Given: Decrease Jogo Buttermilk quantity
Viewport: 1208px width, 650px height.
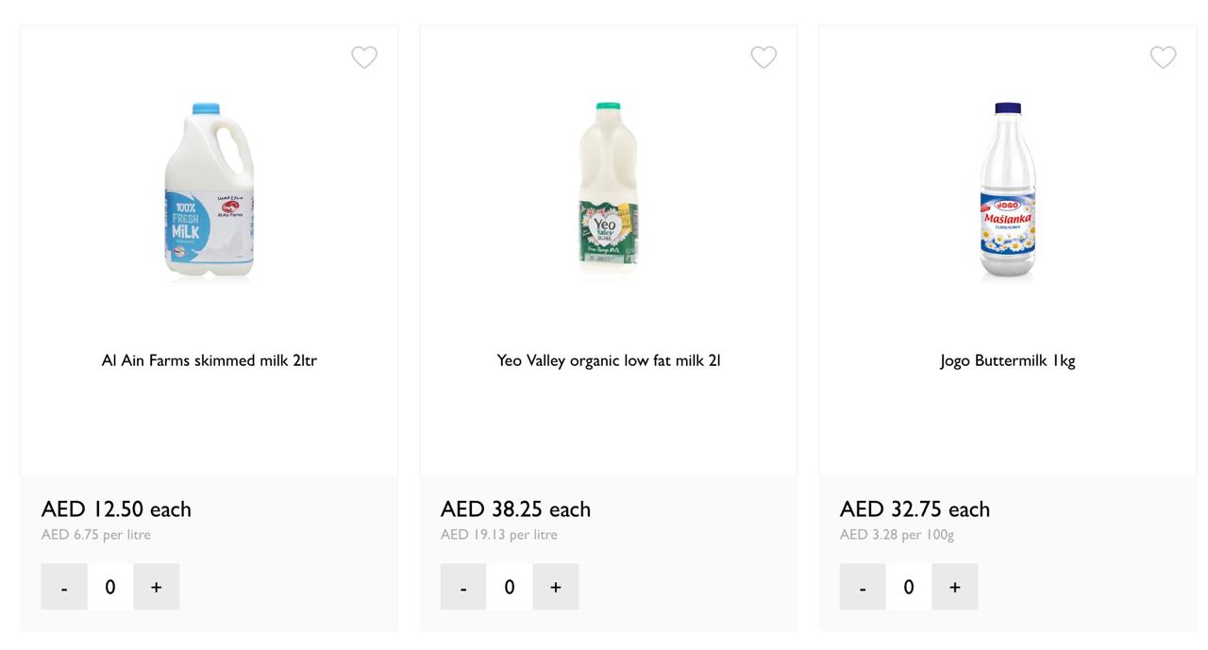Looking at the screenshot, I should pos(863,587).
